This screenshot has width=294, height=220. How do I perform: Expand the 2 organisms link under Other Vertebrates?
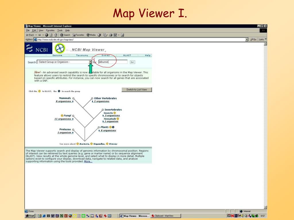[101, 101]
